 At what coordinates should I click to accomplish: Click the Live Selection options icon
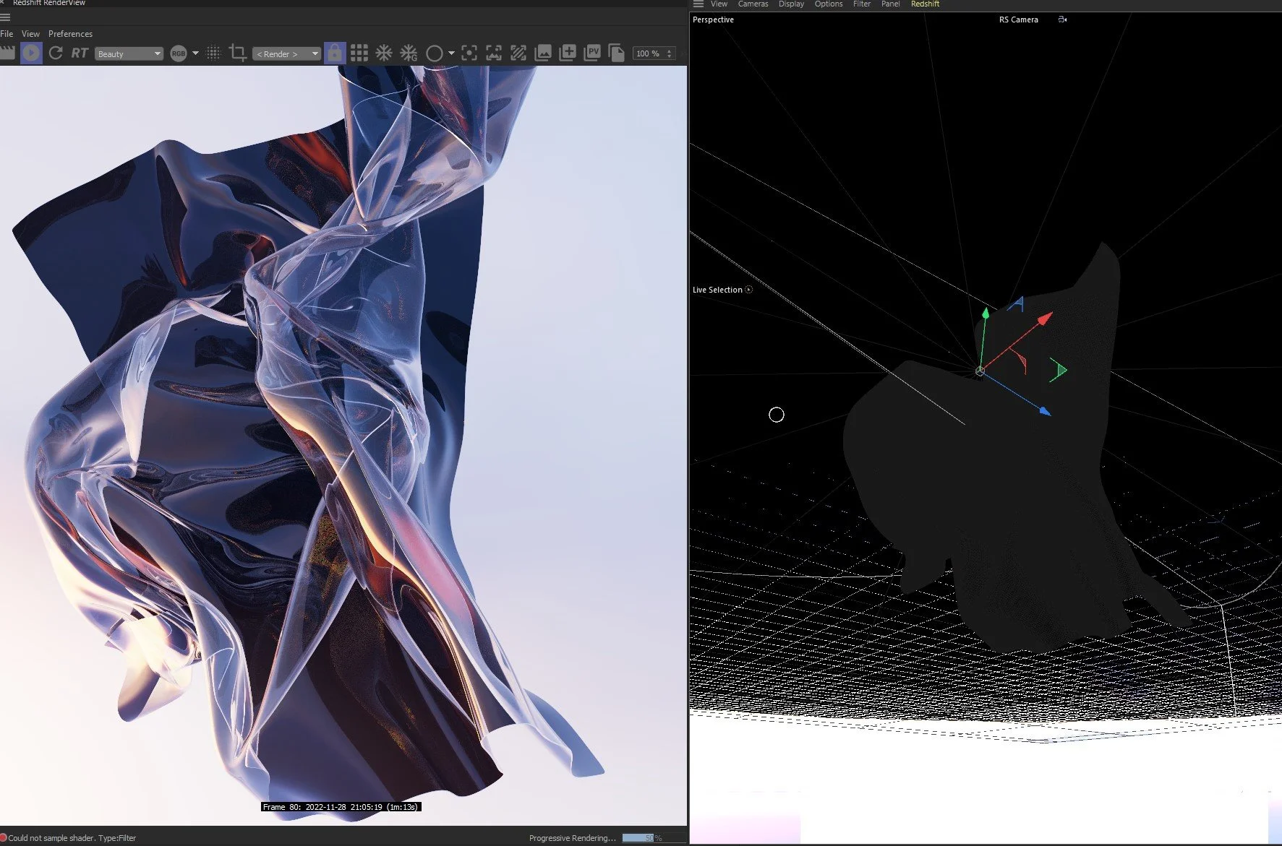click(x=748, y=290)
